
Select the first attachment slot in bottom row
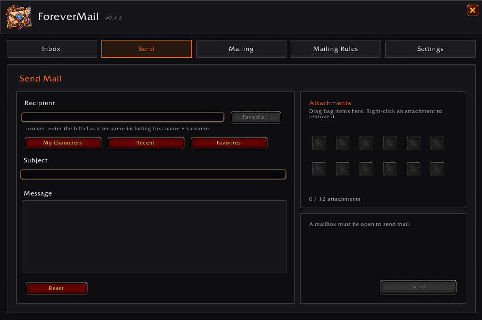pyautogui.click(x=319, y=169)
